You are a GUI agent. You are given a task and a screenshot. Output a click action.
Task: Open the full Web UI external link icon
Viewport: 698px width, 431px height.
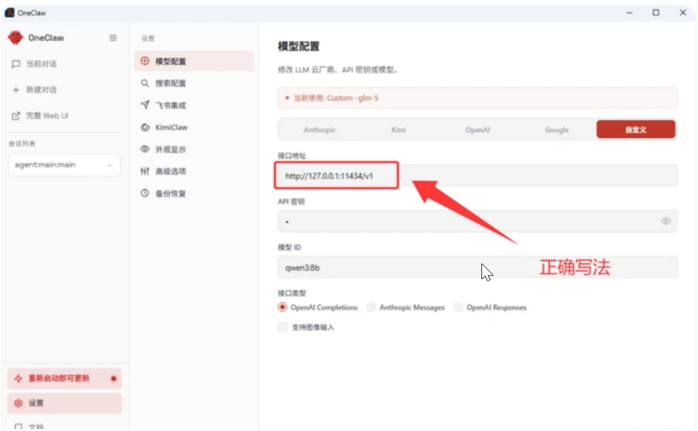(x=16, y=116)
